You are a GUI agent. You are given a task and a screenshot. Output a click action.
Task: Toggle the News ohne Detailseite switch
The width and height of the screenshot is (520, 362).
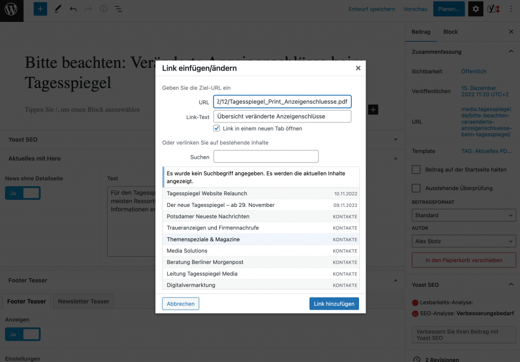(x=23, y=193)
